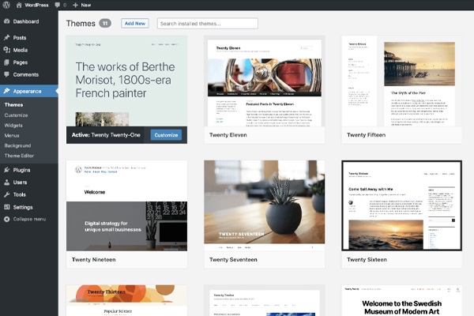Click the Plugins plug icon
The height and width of the screenshot is (316, 474).
click(6, 170)
